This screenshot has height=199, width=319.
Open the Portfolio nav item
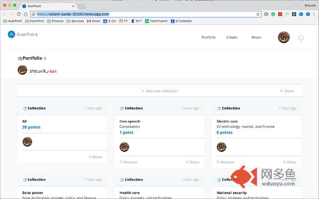click(x=208, y=37)
